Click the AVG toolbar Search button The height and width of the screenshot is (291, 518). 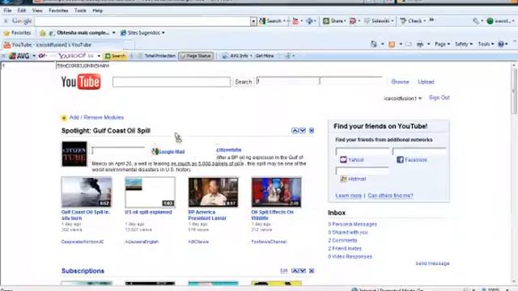click(115, 56)
